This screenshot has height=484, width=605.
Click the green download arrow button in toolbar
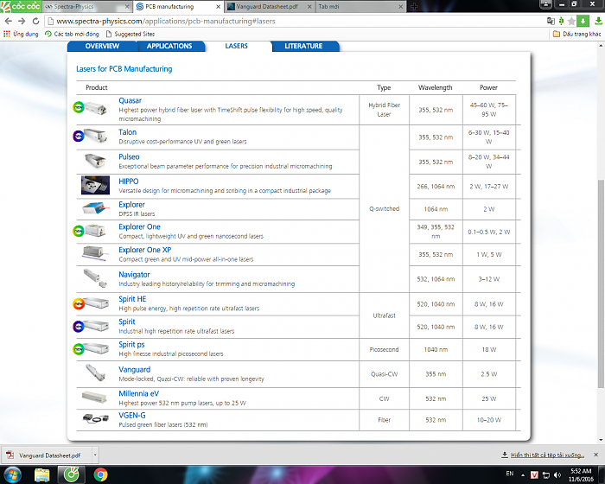click(583, 22)
